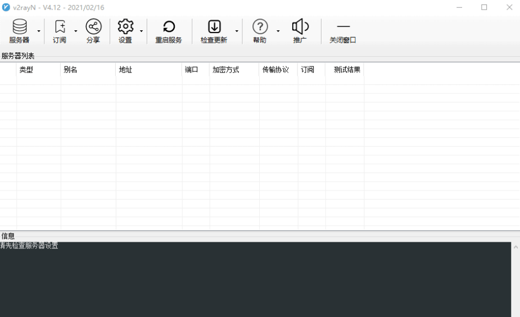Click the 关闭窗口 (Close window) toolbar button
The height and width of the screenshot is (317, 520).
[x=343, y=31]
